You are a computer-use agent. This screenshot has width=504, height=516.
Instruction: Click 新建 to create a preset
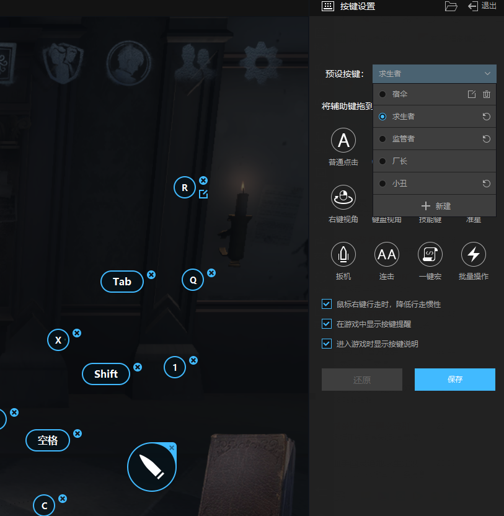(x=435, y=206)
